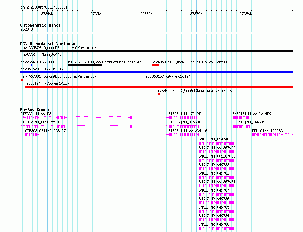Open EIF2B4|NM_172195 transcript

185,114
